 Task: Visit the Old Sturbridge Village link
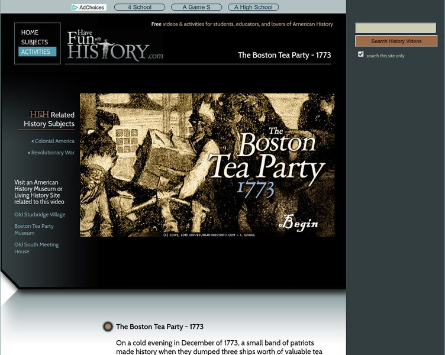pyautogui.click(x=40, y=215)
